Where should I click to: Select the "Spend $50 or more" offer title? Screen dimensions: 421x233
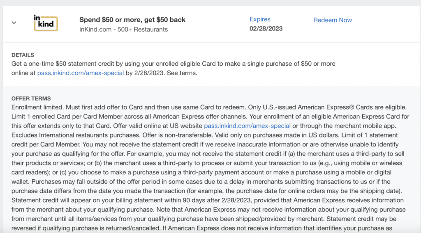(x=132, y=20)
